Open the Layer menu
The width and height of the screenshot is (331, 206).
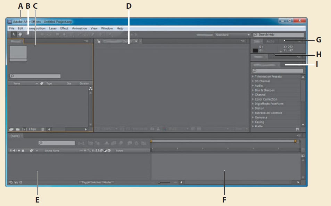pyautogui.click(x=53, y=28)
